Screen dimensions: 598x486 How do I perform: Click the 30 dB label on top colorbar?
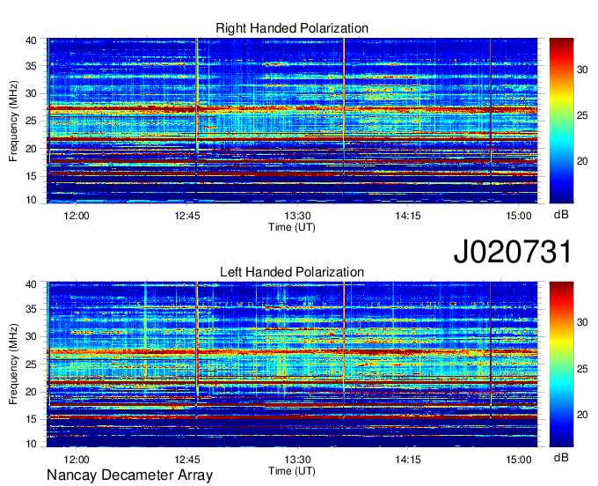582,70
